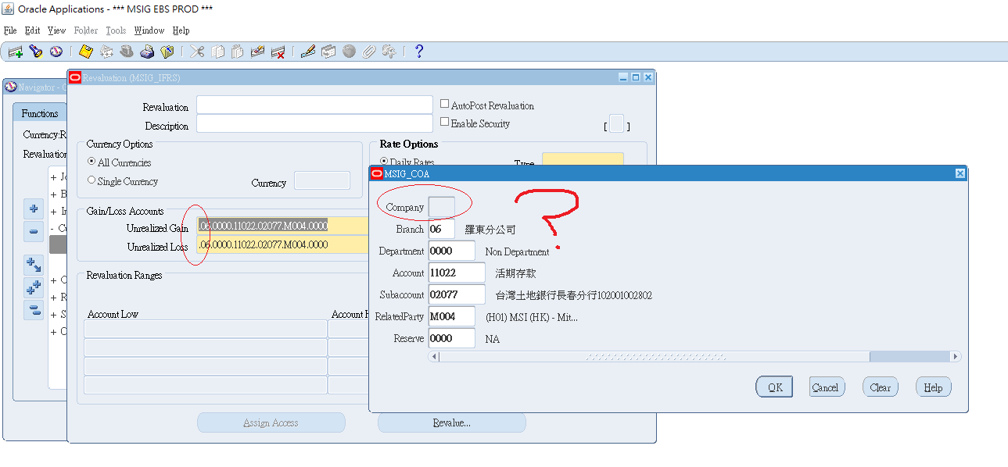Click the Save floppy disk icon
Viewport: 1008px width, 467px height.
(86, 52)
